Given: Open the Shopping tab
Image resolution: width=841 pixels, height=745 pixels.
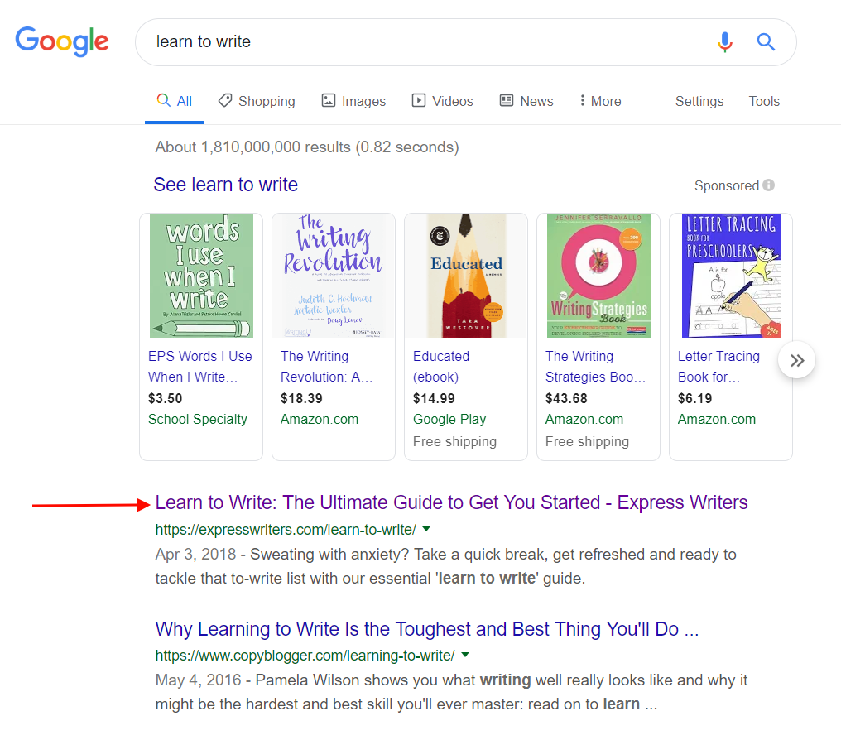Looking at the screenshot, I should coord(257,101).
